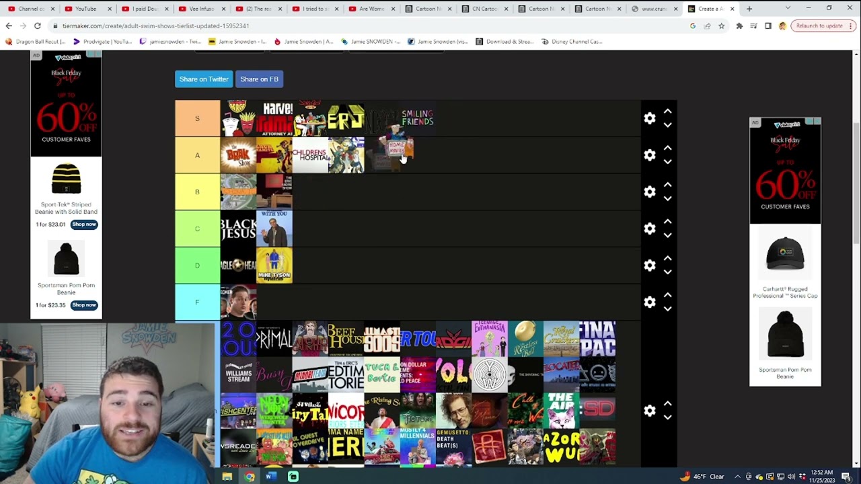Switch to the Vee Infuso browser tab
The height and width of the screenshot is (484, 861).
pos(202,9)
